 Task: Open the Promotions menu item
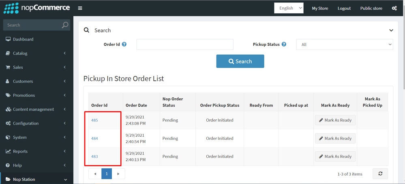[x=36, y=95]
